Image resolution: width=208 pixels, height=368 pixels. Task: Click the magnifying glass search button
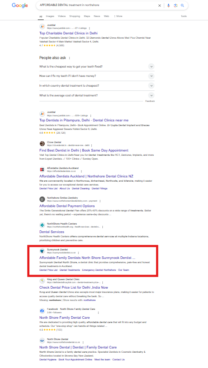(183, 6)
